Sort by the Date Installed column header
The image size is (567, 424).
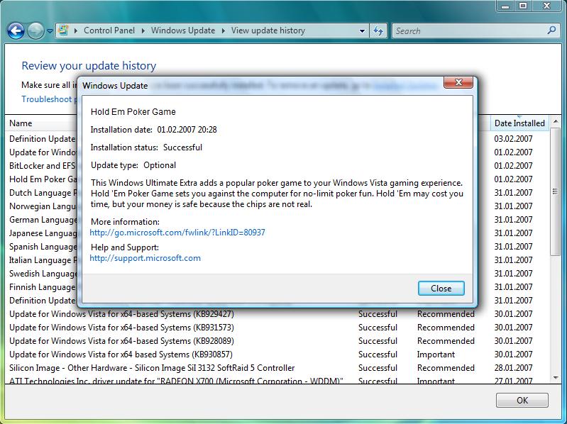click(519, 123)
